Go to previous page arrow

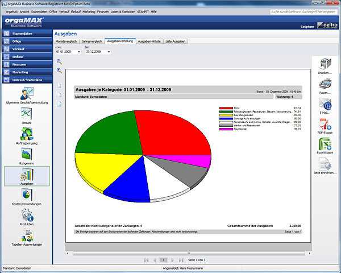tap(155, 260)
